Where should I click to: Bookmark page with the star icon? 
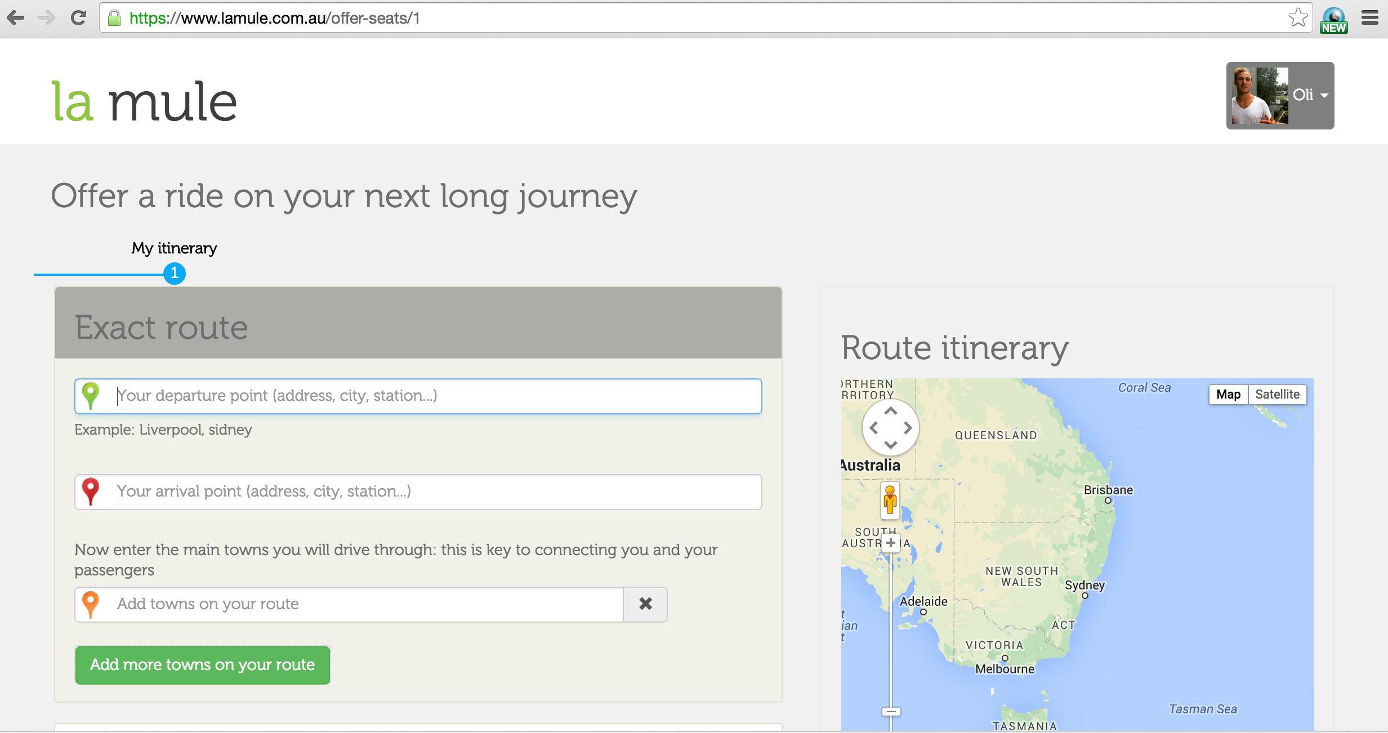[1298, 18]
